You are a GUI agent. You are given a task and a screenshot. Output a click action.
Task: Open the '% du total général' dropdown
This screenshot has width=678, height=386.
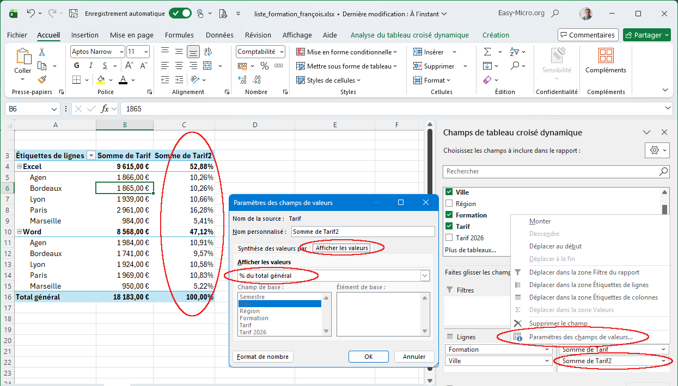click(x=425, y=276)
